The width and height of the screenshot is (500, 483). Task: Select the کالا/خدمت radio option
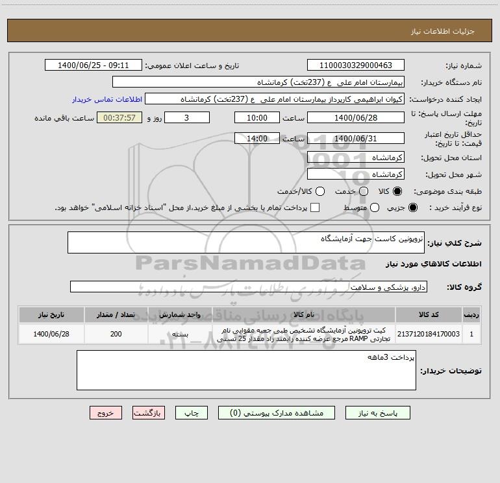tap(320, 191)
